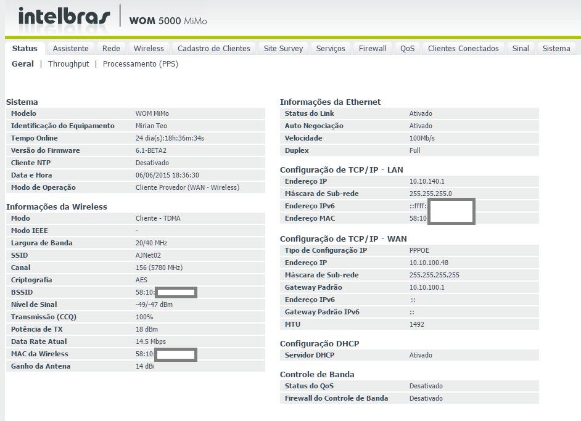The width and height of the screenshot is (581, 421).
Task: Select the Modo IEEE label
Action: coord(29,231)
